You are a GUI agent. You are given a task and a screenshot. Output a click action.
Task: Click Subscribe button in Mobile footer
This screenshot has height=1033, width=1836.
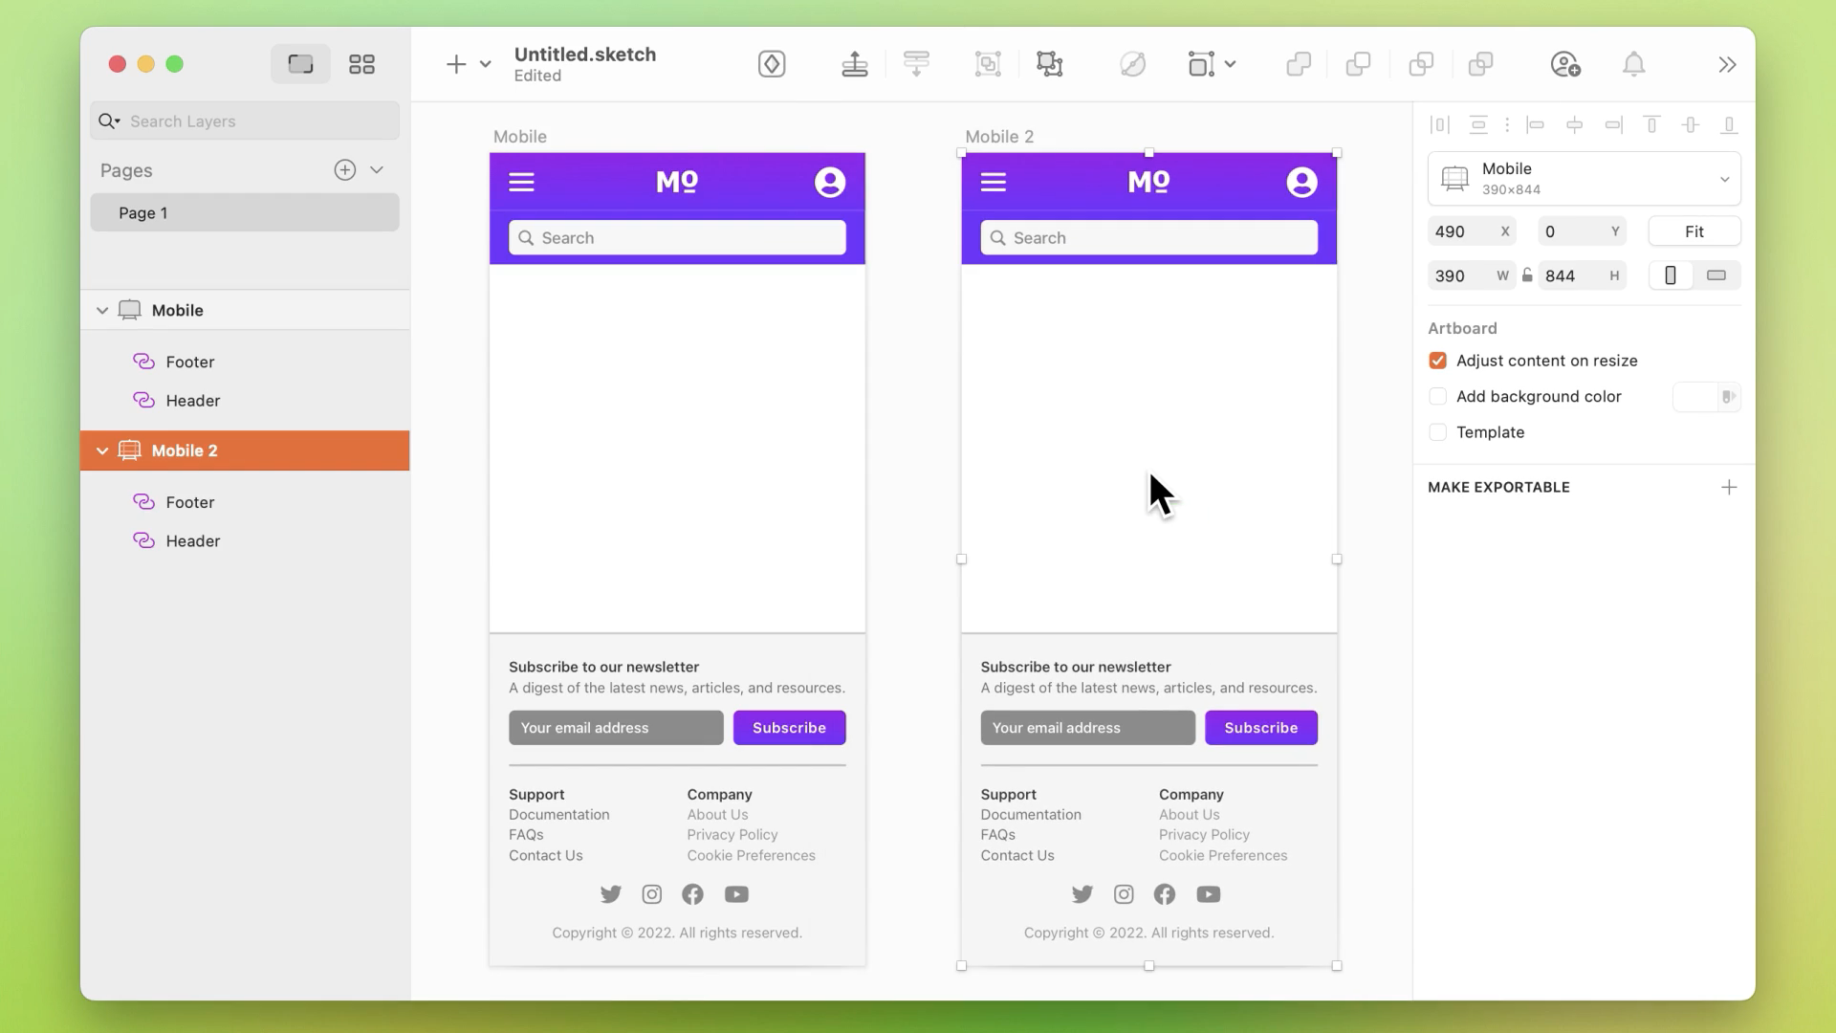click(789, 727)
